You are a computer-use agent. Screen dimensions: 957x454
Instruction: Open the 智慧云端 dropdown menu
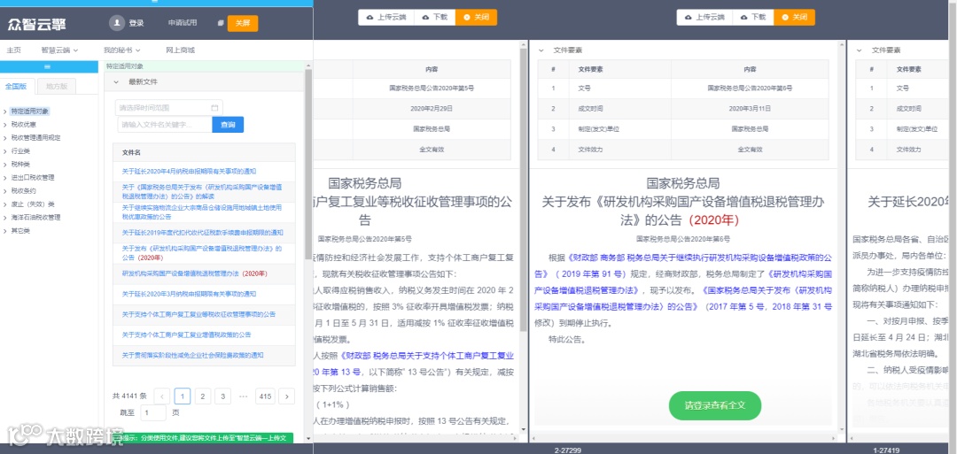59,50
